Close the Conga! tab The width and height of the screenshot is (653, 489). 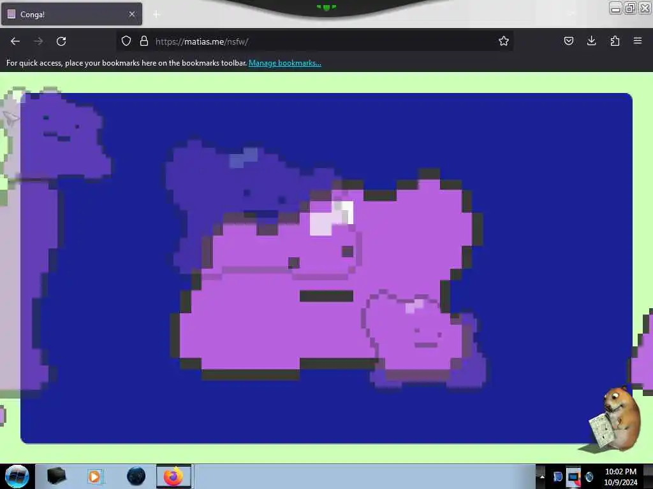[131, 14]
